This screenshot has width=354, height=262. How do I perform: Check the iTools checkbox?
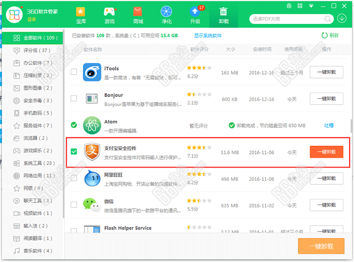pos(74,72)
